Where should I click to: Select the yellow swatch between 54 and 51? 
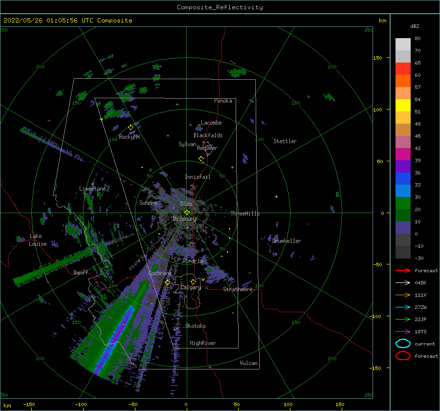(x=403, y=106)
